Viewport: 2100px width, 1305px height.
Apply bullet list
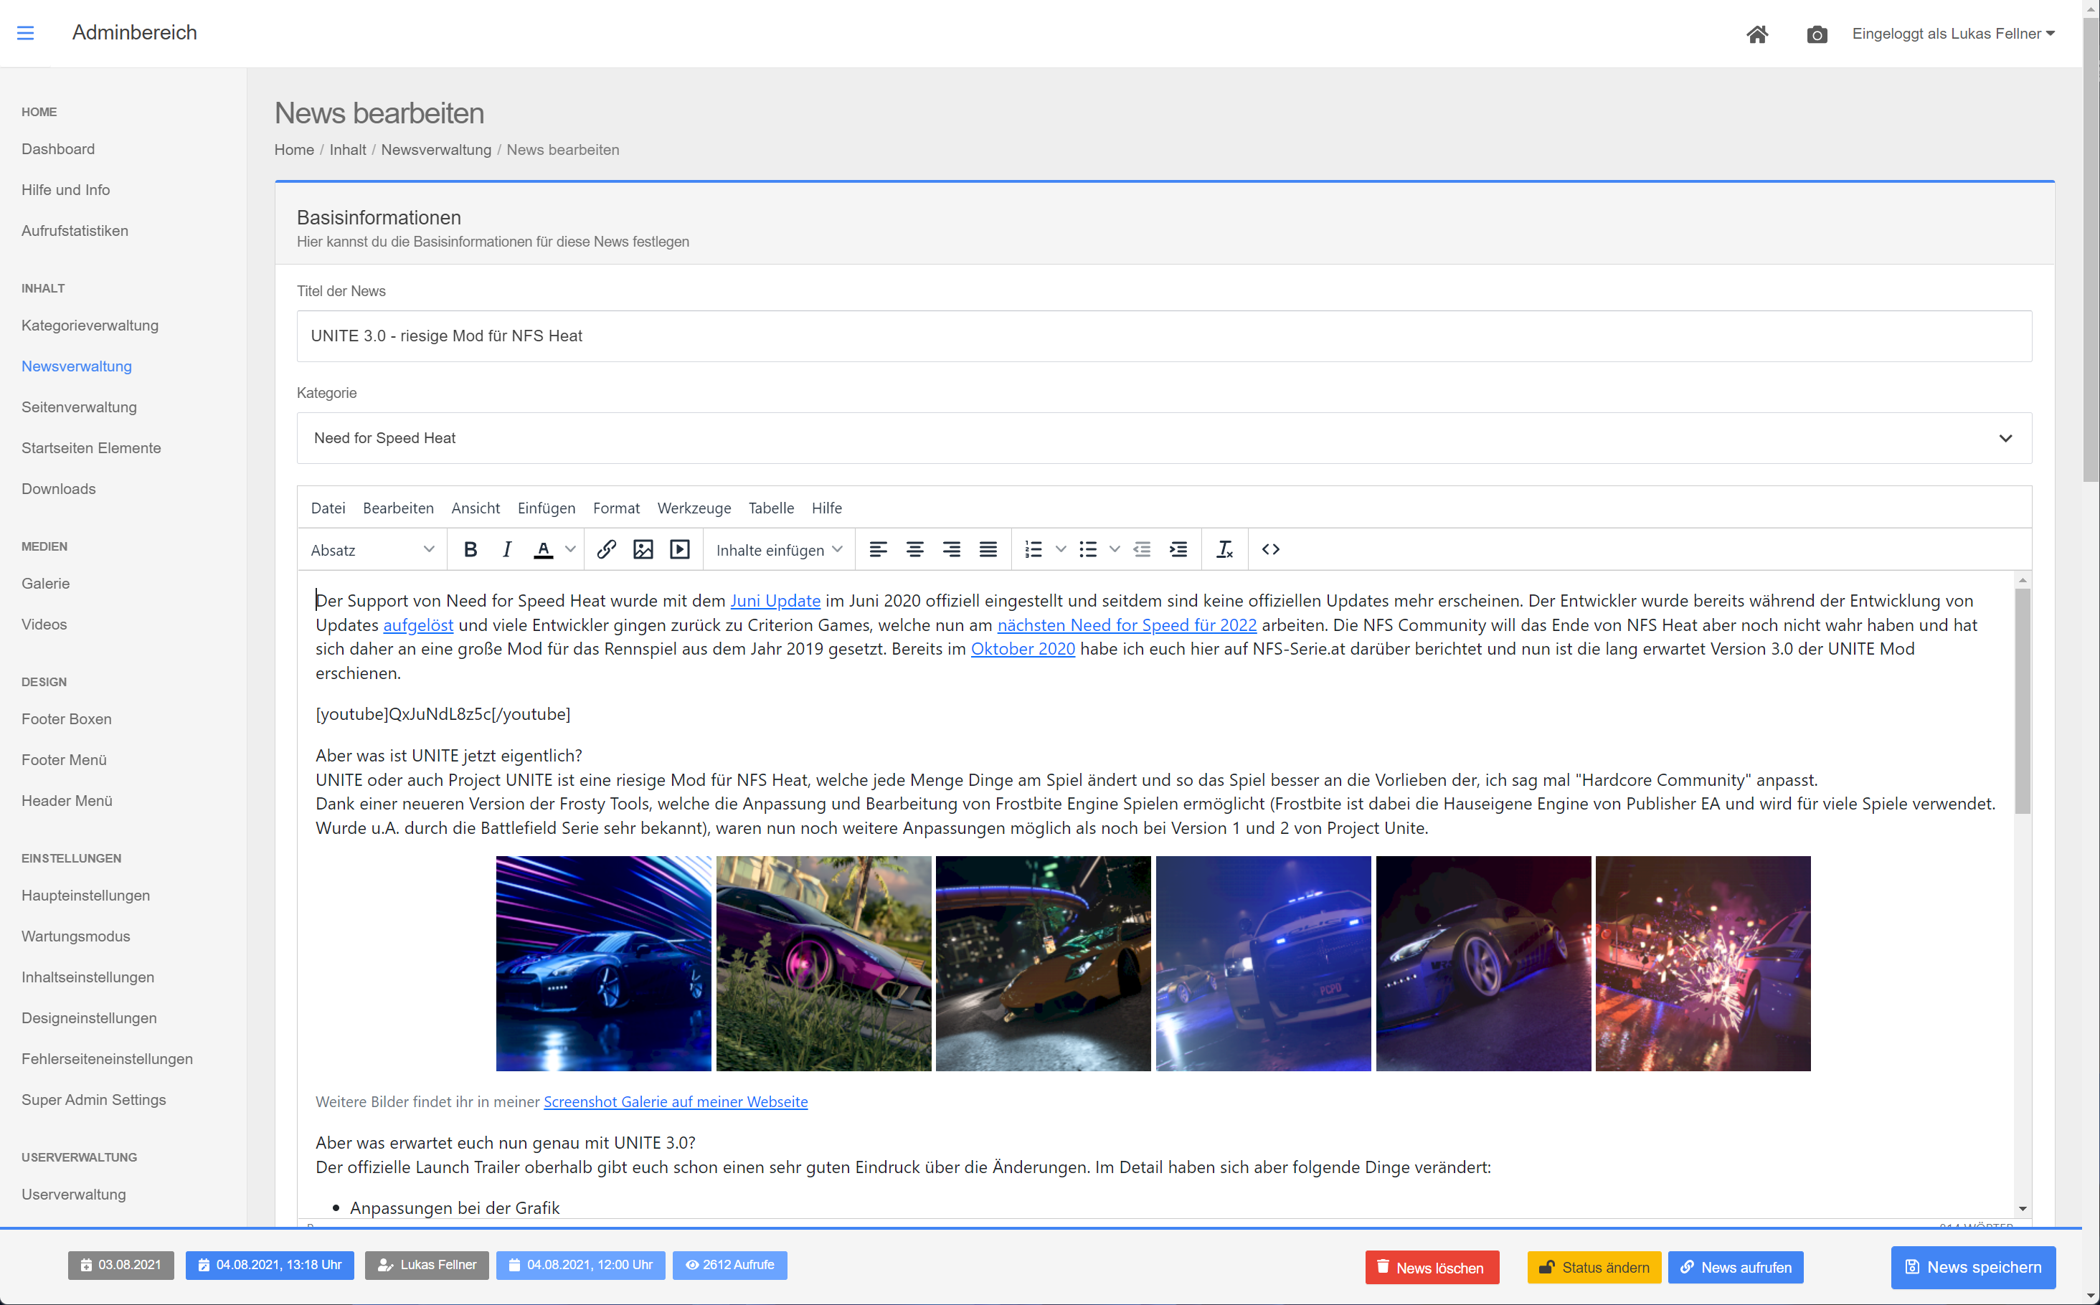[x=1087, y=550]
